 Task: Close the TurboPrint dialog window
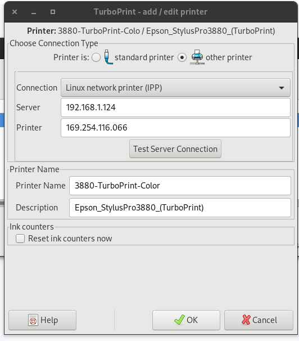(15, 12)
